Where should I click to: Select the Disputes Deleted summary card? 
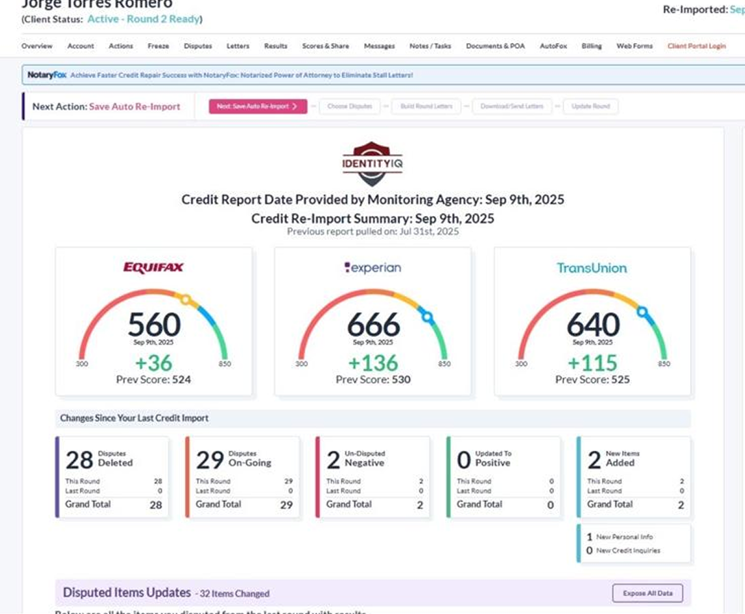click(x=112, y=477)
